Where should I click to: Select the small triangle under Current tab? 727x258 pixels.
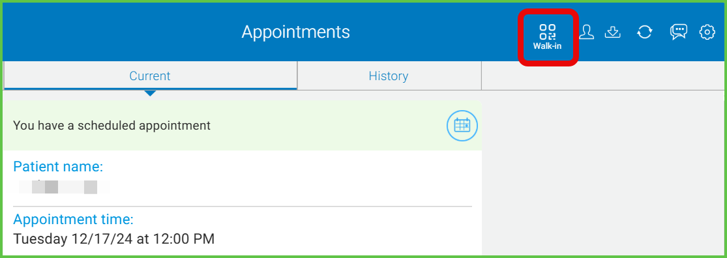150,93
